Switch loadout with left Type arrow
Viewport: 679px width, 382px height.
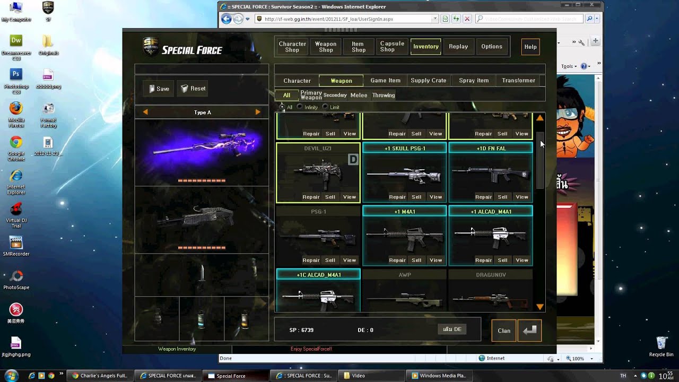(145, 112)
